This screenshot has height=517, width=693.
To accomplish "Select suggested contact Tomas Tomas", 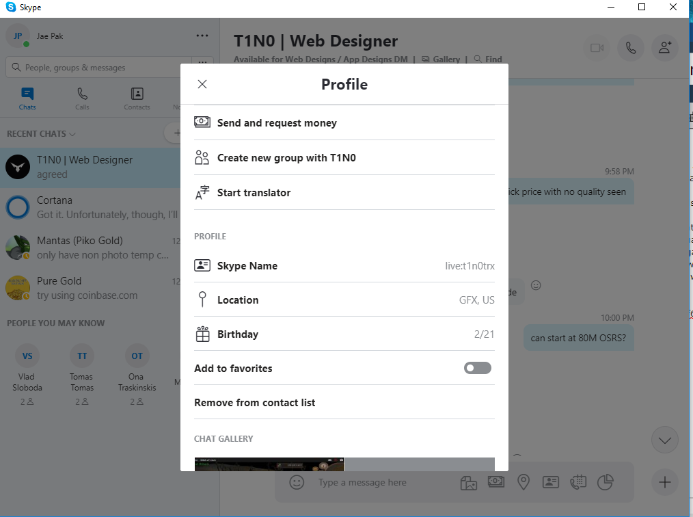I will tap(82, 375).
